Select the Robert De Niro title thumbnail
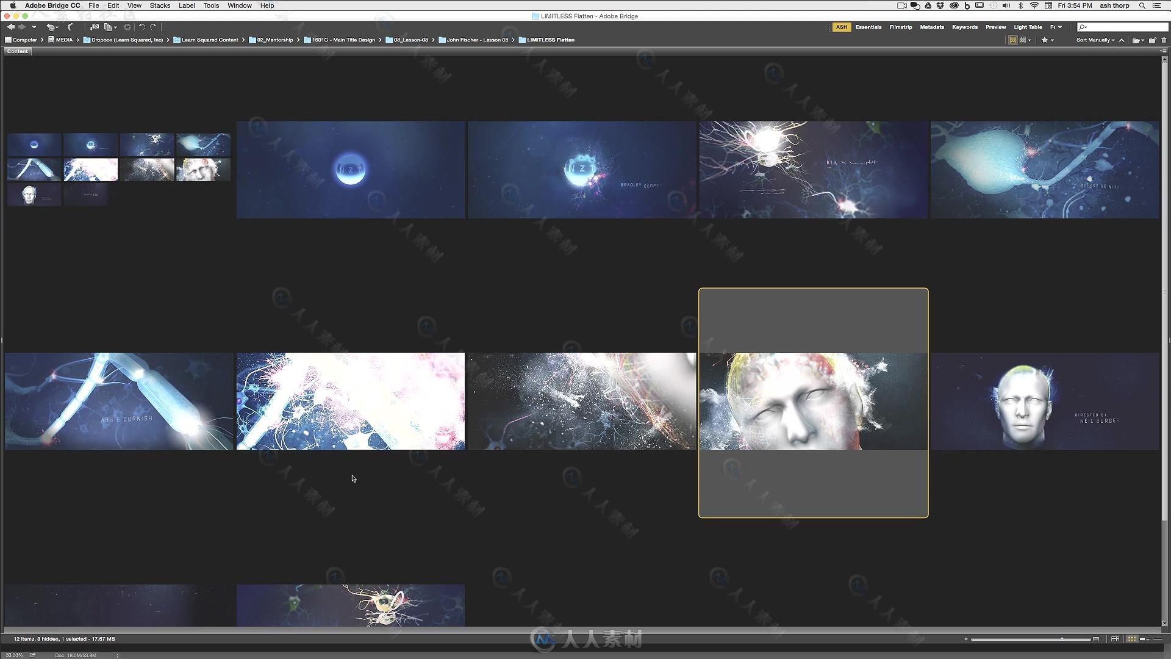1171x659 pixels. coord(1044,170)
